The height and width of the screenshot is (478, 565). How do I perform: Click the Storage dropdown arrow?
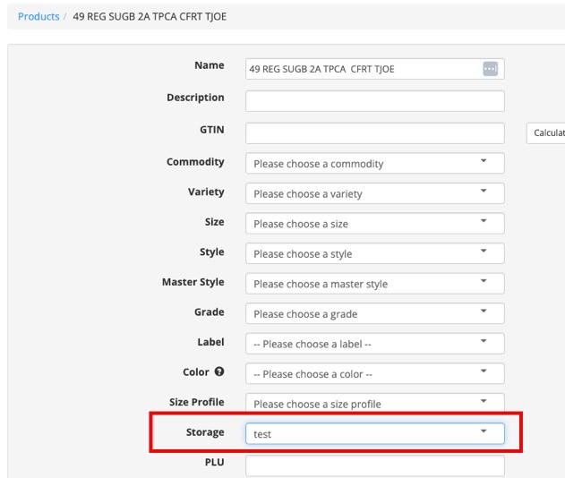point(484,432)
